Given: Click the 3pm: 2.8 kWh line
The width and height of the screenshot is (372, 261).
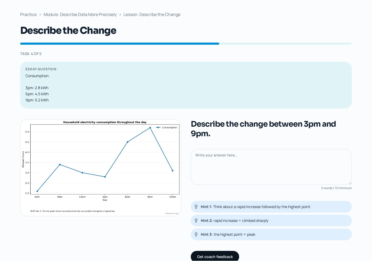Looking at the screenshot, I should [37, 88].
